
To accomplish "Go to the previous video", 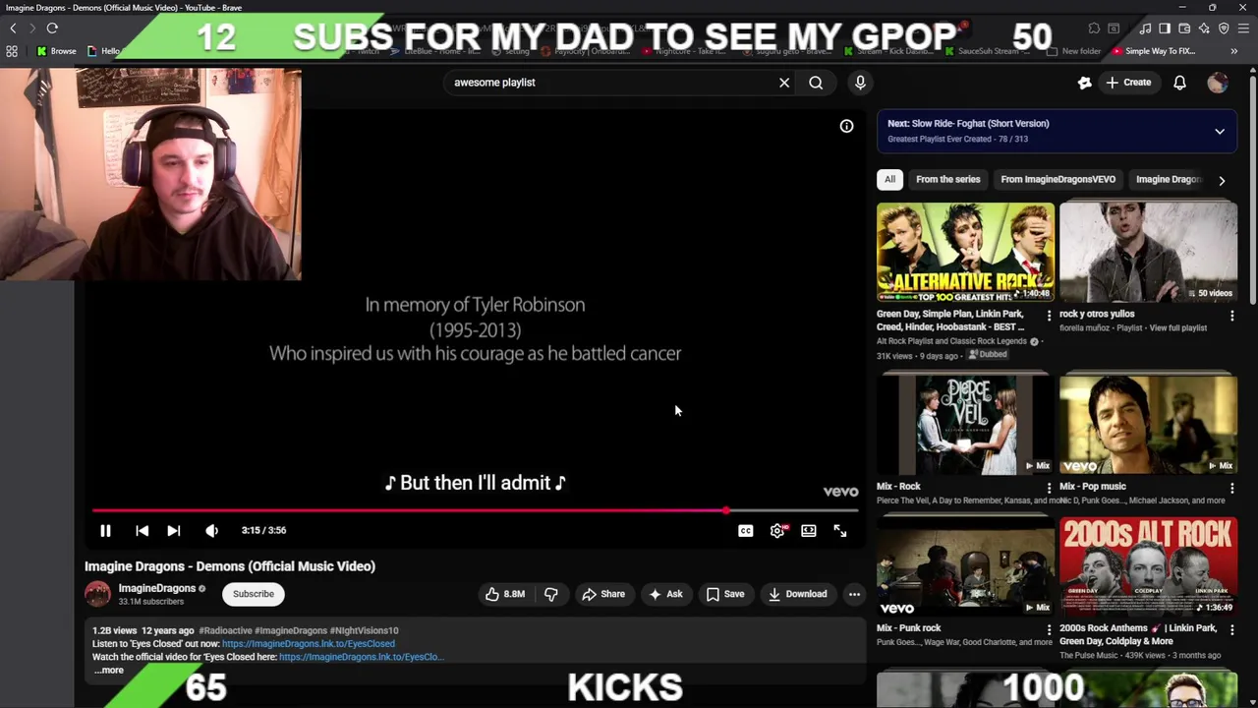I will click(142, 530).
